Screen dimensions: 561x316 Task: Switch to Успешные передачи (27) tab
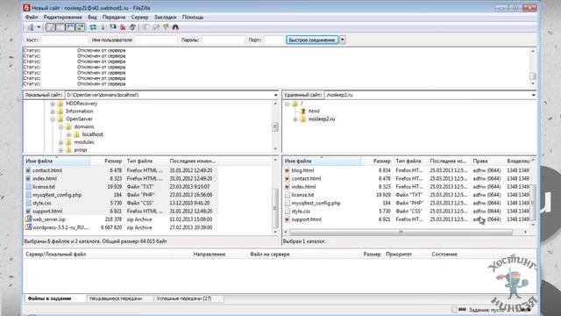tap(184, 298)
